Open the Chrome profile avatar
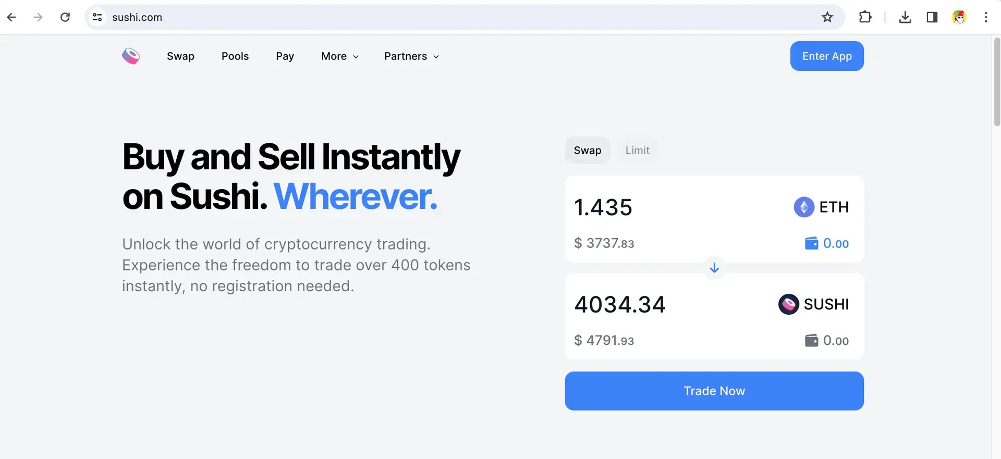This screenshot has height=459, width=1001. pyautogui.click(x=959, y=17)
